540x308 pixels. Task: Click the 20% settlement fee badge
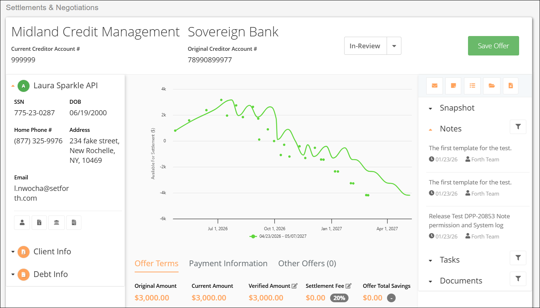coord(339,298)
